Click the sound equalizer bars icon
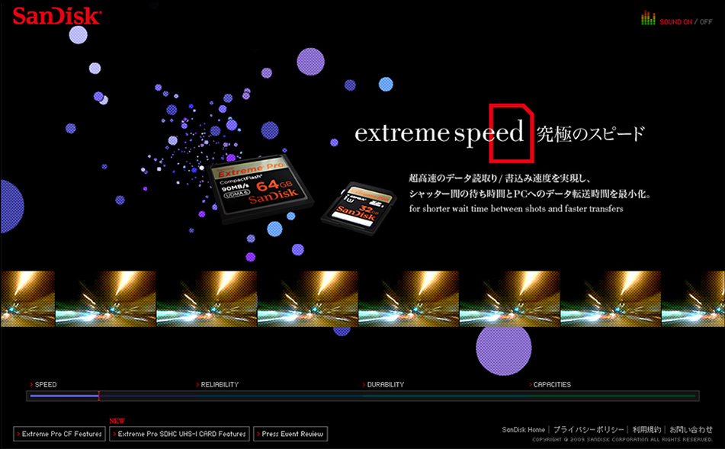Screen dimensions: 725x449 [648, 18]
